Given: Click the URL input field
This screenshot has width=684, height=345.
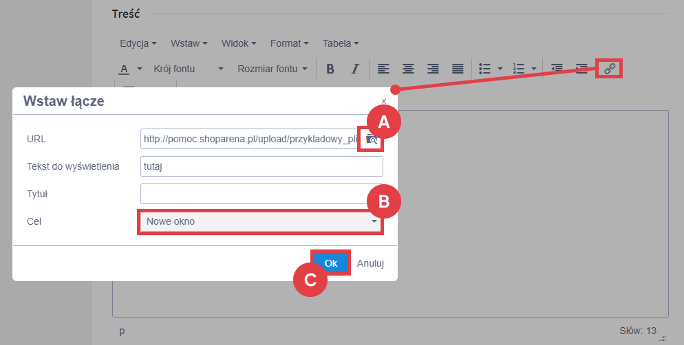Looking at the screenshot, I should [250, 139].
